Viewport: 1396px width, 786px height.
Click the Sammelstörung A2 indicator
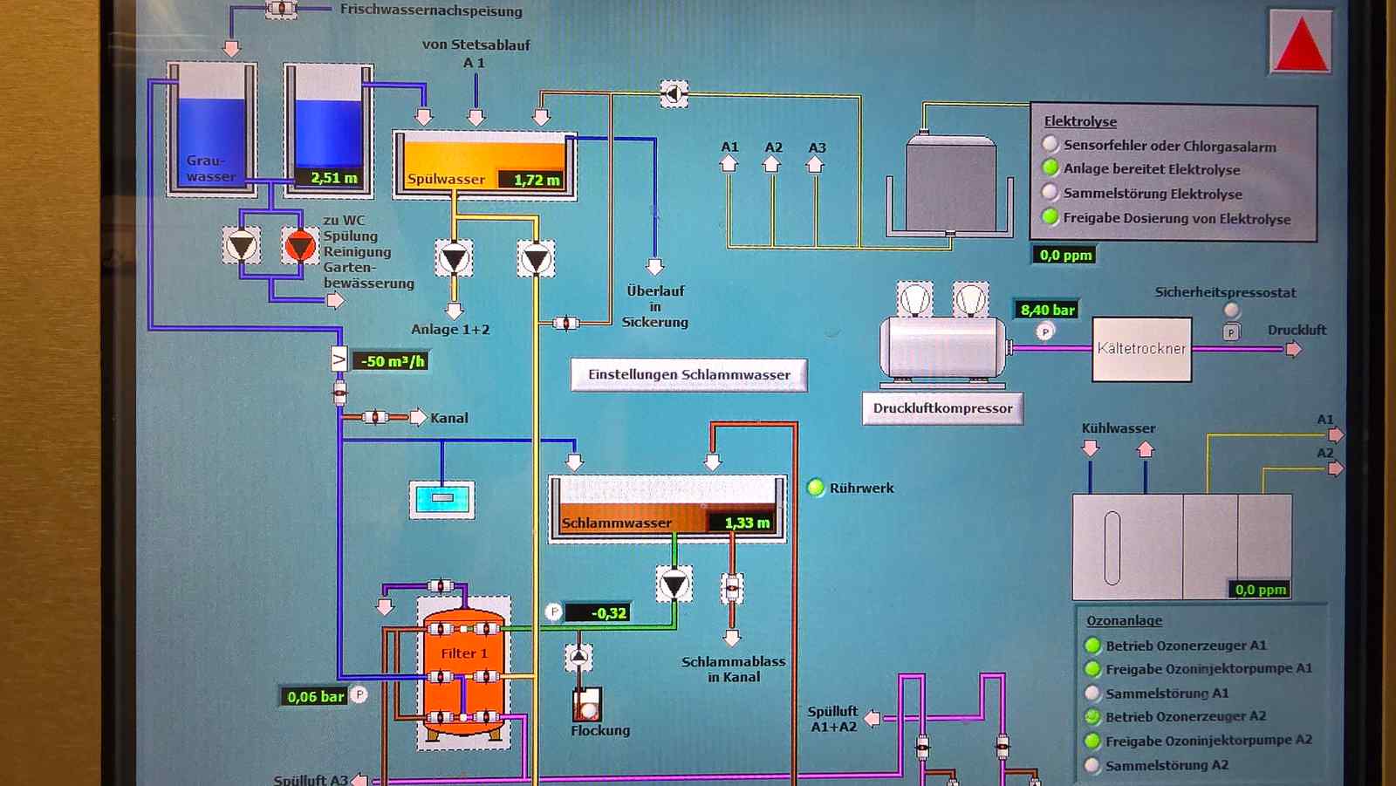(x=1092, y=765)
